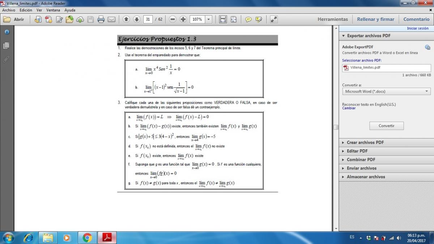434x244 pixels.
Task: Open the Ventana menu
Action: [x=53, y=10]
